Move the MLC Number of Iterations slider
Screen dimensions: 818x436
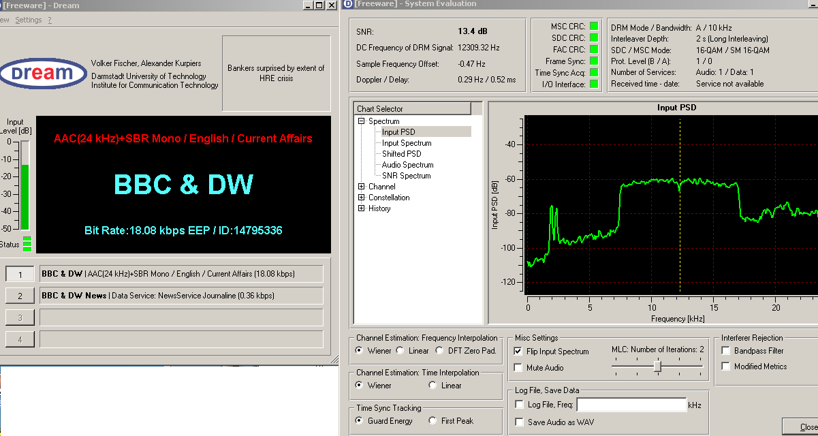(657, 366)
